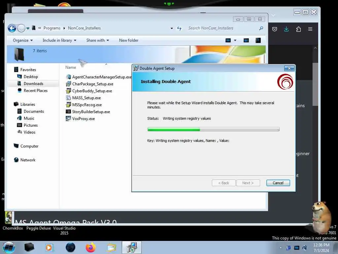Open the browser hamburger menu
The width and height of the screenshot is (338, 254).
(x=310, y=29)
